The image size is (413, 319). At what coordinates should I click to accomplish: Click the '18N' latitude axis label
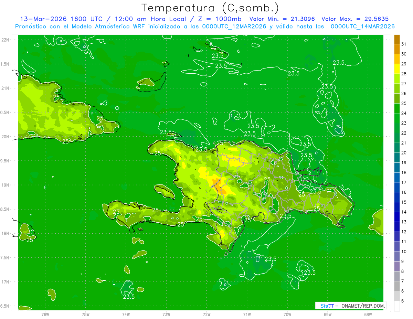[x=5, y=233]
